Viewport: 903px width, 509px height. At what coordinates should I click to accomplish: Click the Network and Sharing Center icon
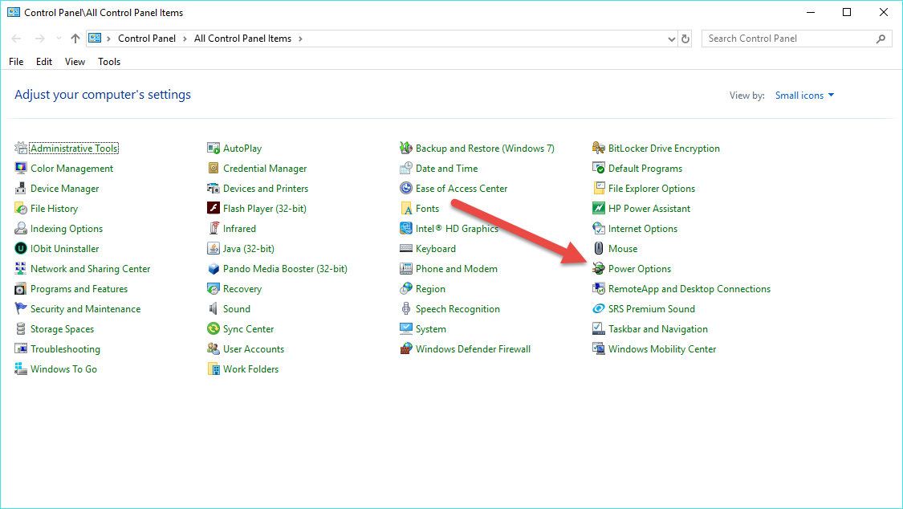21,269
